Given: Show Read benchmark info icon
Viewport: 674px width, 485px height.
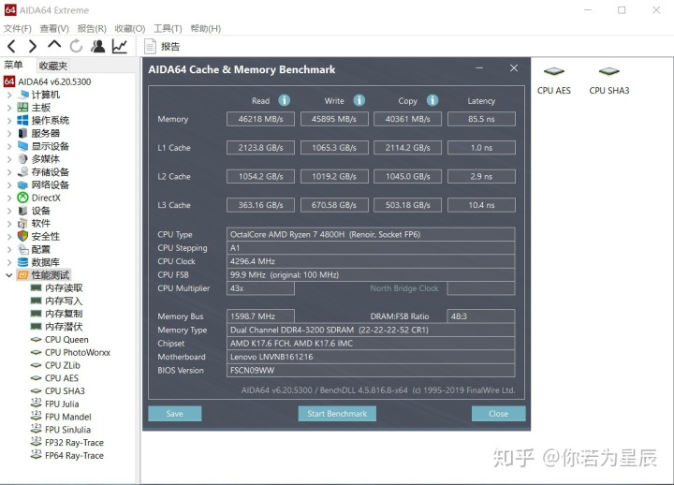Looking at the screenshot, I should 285,100.
